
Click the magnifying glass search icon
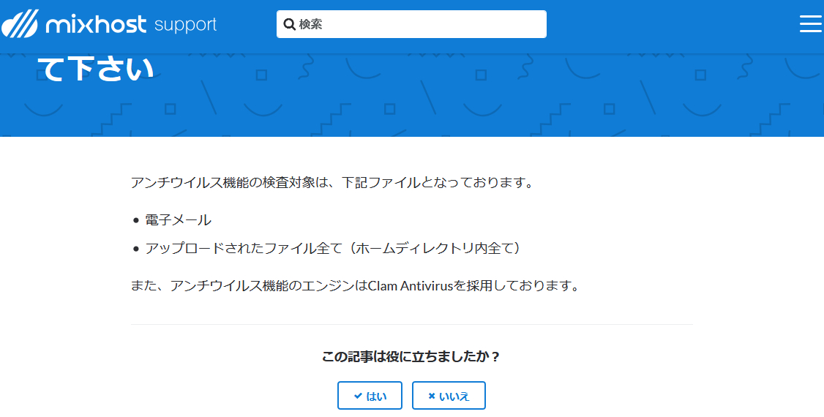(290, 24)
